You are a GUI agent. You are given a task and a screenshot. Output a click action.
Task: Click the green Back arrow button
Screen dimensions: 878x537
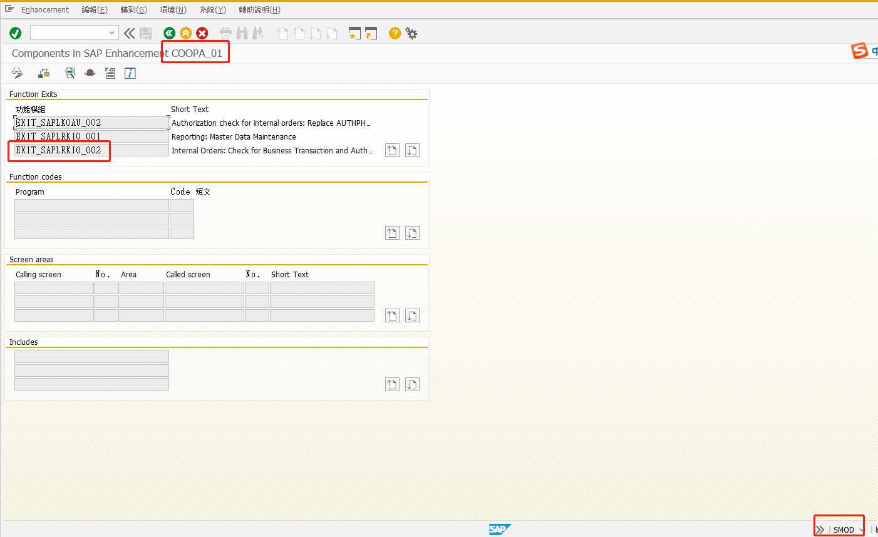[169, 33]
